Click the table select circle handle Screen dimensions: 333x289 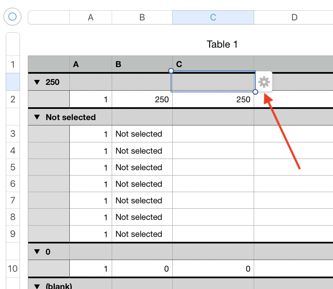click(12, 17)
